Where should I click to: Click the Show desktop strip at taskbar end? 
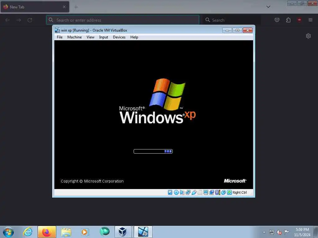tap(316, 232)
